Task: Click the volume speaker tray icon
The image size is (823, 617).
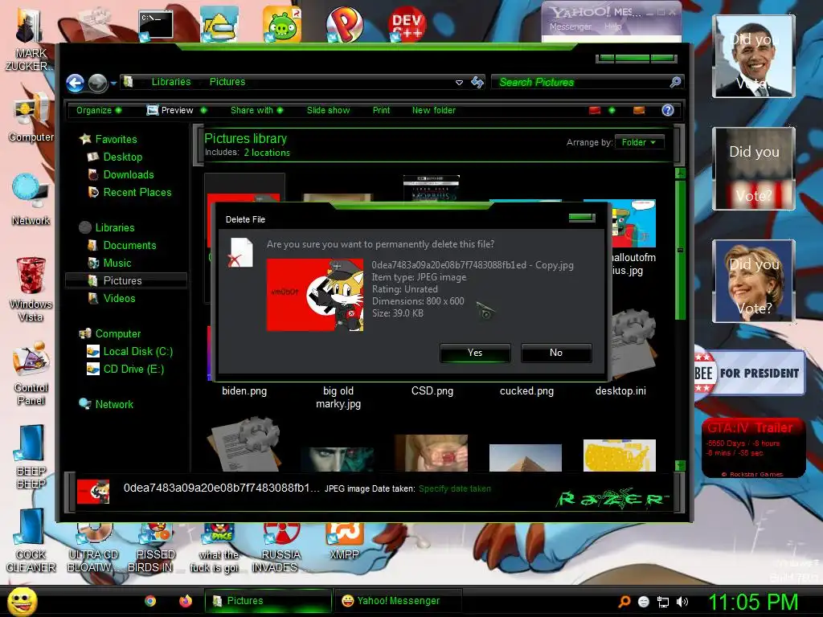Action: tap(682, 602)
